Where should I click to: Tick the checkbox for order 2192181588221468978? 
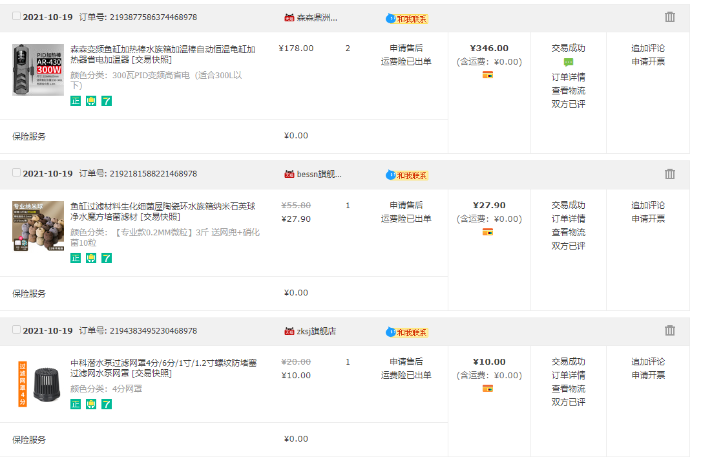[17, 173]
